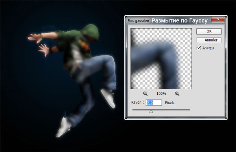The height and width of the screenshot is (152, 236).
Task: Click the Rayon radius input field
Action: pos(154,103)
